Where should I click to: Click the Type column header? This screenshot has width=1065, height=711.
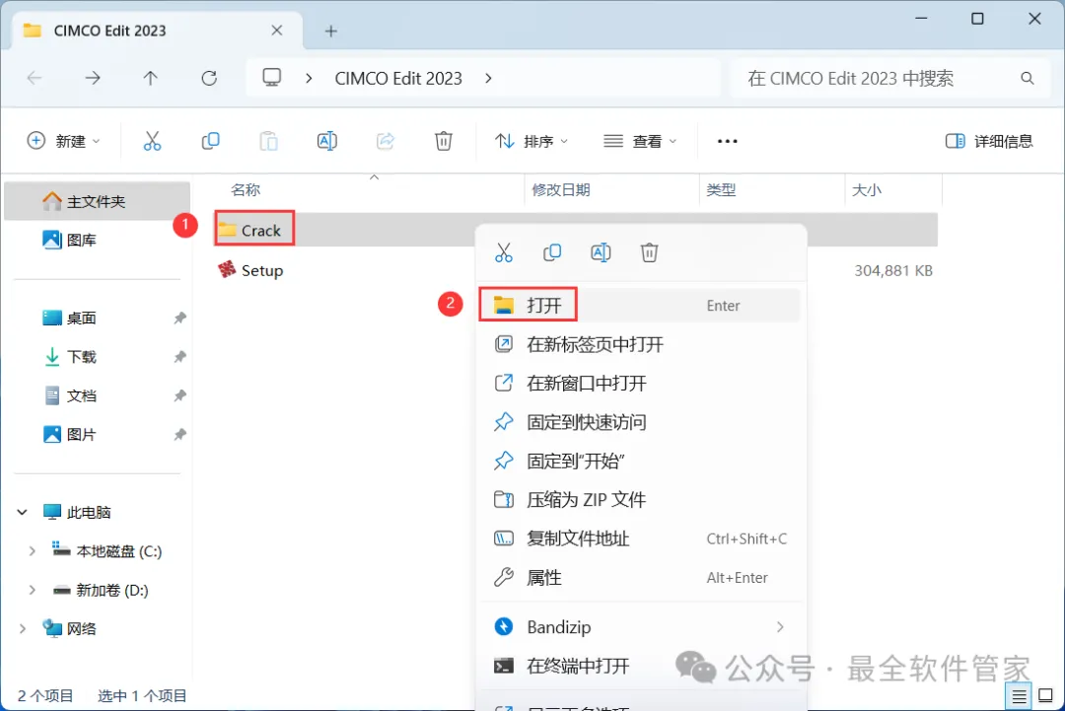coord(772,190)
